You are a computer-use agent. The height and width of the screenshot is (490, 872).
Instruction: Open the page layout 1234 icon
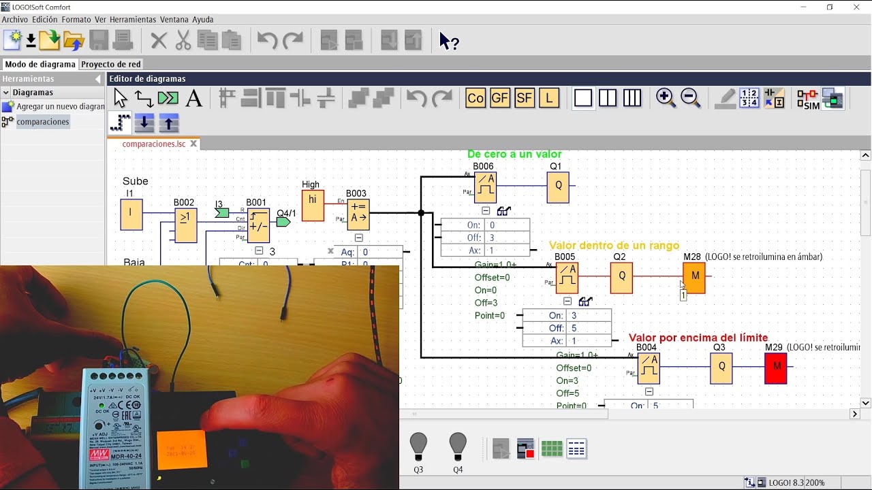coord(749,98)
